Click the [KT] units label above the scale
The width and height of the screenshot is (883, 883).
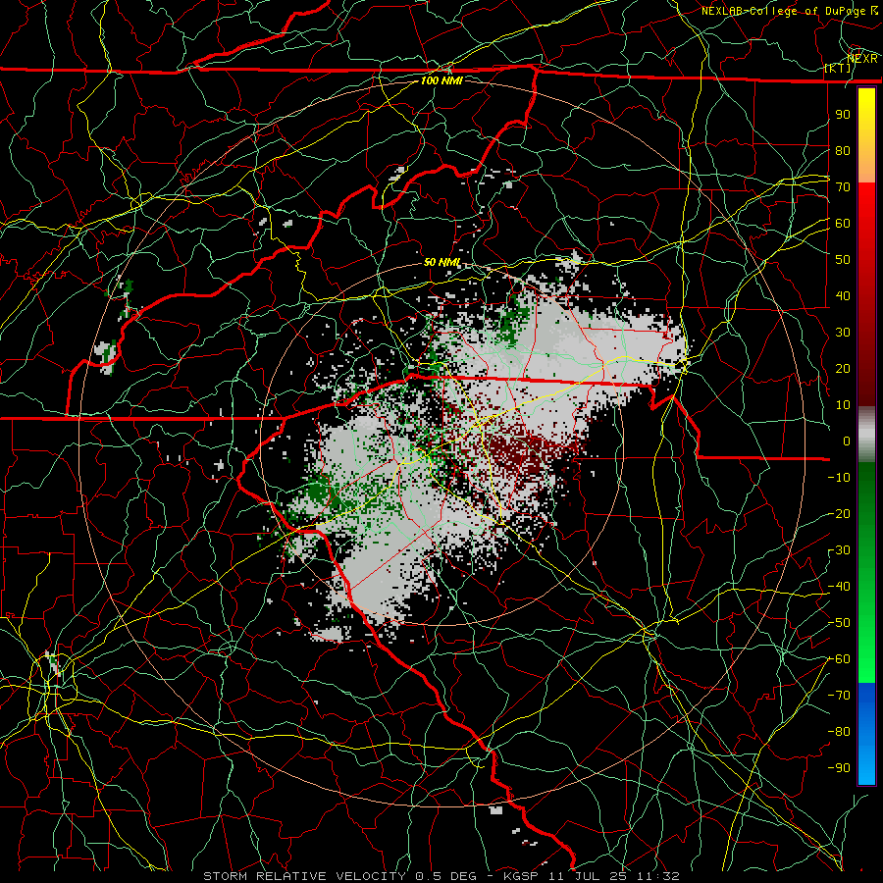[838, 68]
